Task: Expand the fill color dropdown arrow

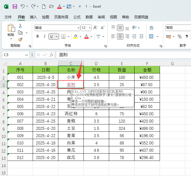Action: [x=80, y=36]
